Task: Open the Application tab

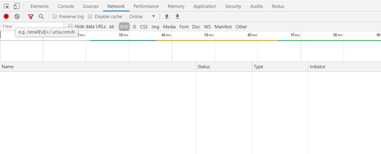Action: point(205,6)
